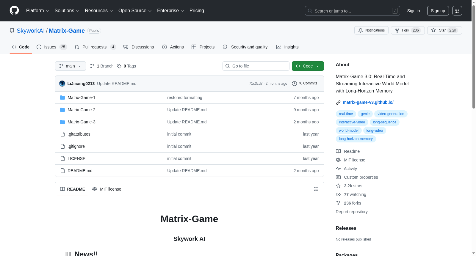Viewport: 476px width, 256px height.
Task: Click the tag icon beside 0 Tags
Action: pos(119,66)
